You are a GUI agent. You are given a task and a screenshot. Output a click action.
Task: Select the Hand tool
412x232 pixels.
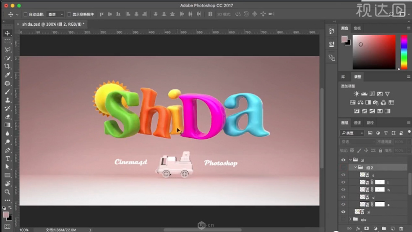(8, 184)
